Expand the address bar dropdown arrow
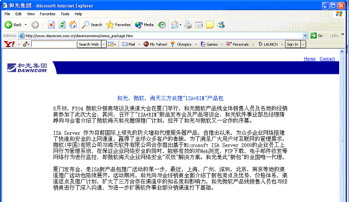This screenshot has width=349, height=202. point(305,36)
